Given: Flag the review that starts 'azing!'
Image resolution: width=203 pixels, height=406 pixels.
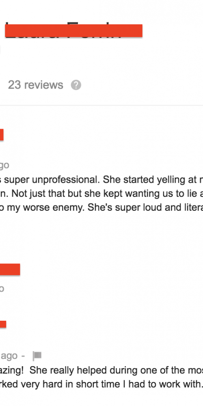Looking at the screenshot, I should coord(37,356).
